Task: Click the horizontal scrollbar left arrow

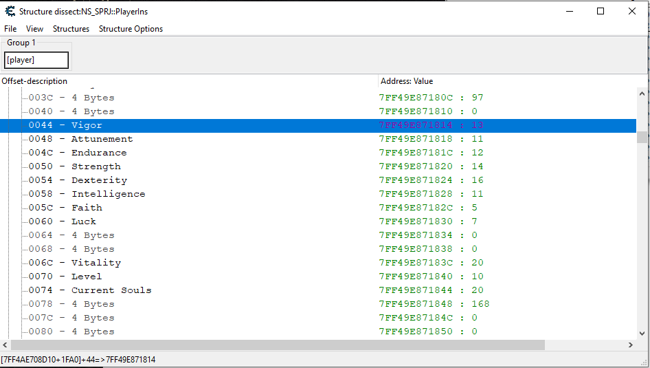Action: (5, 345)
